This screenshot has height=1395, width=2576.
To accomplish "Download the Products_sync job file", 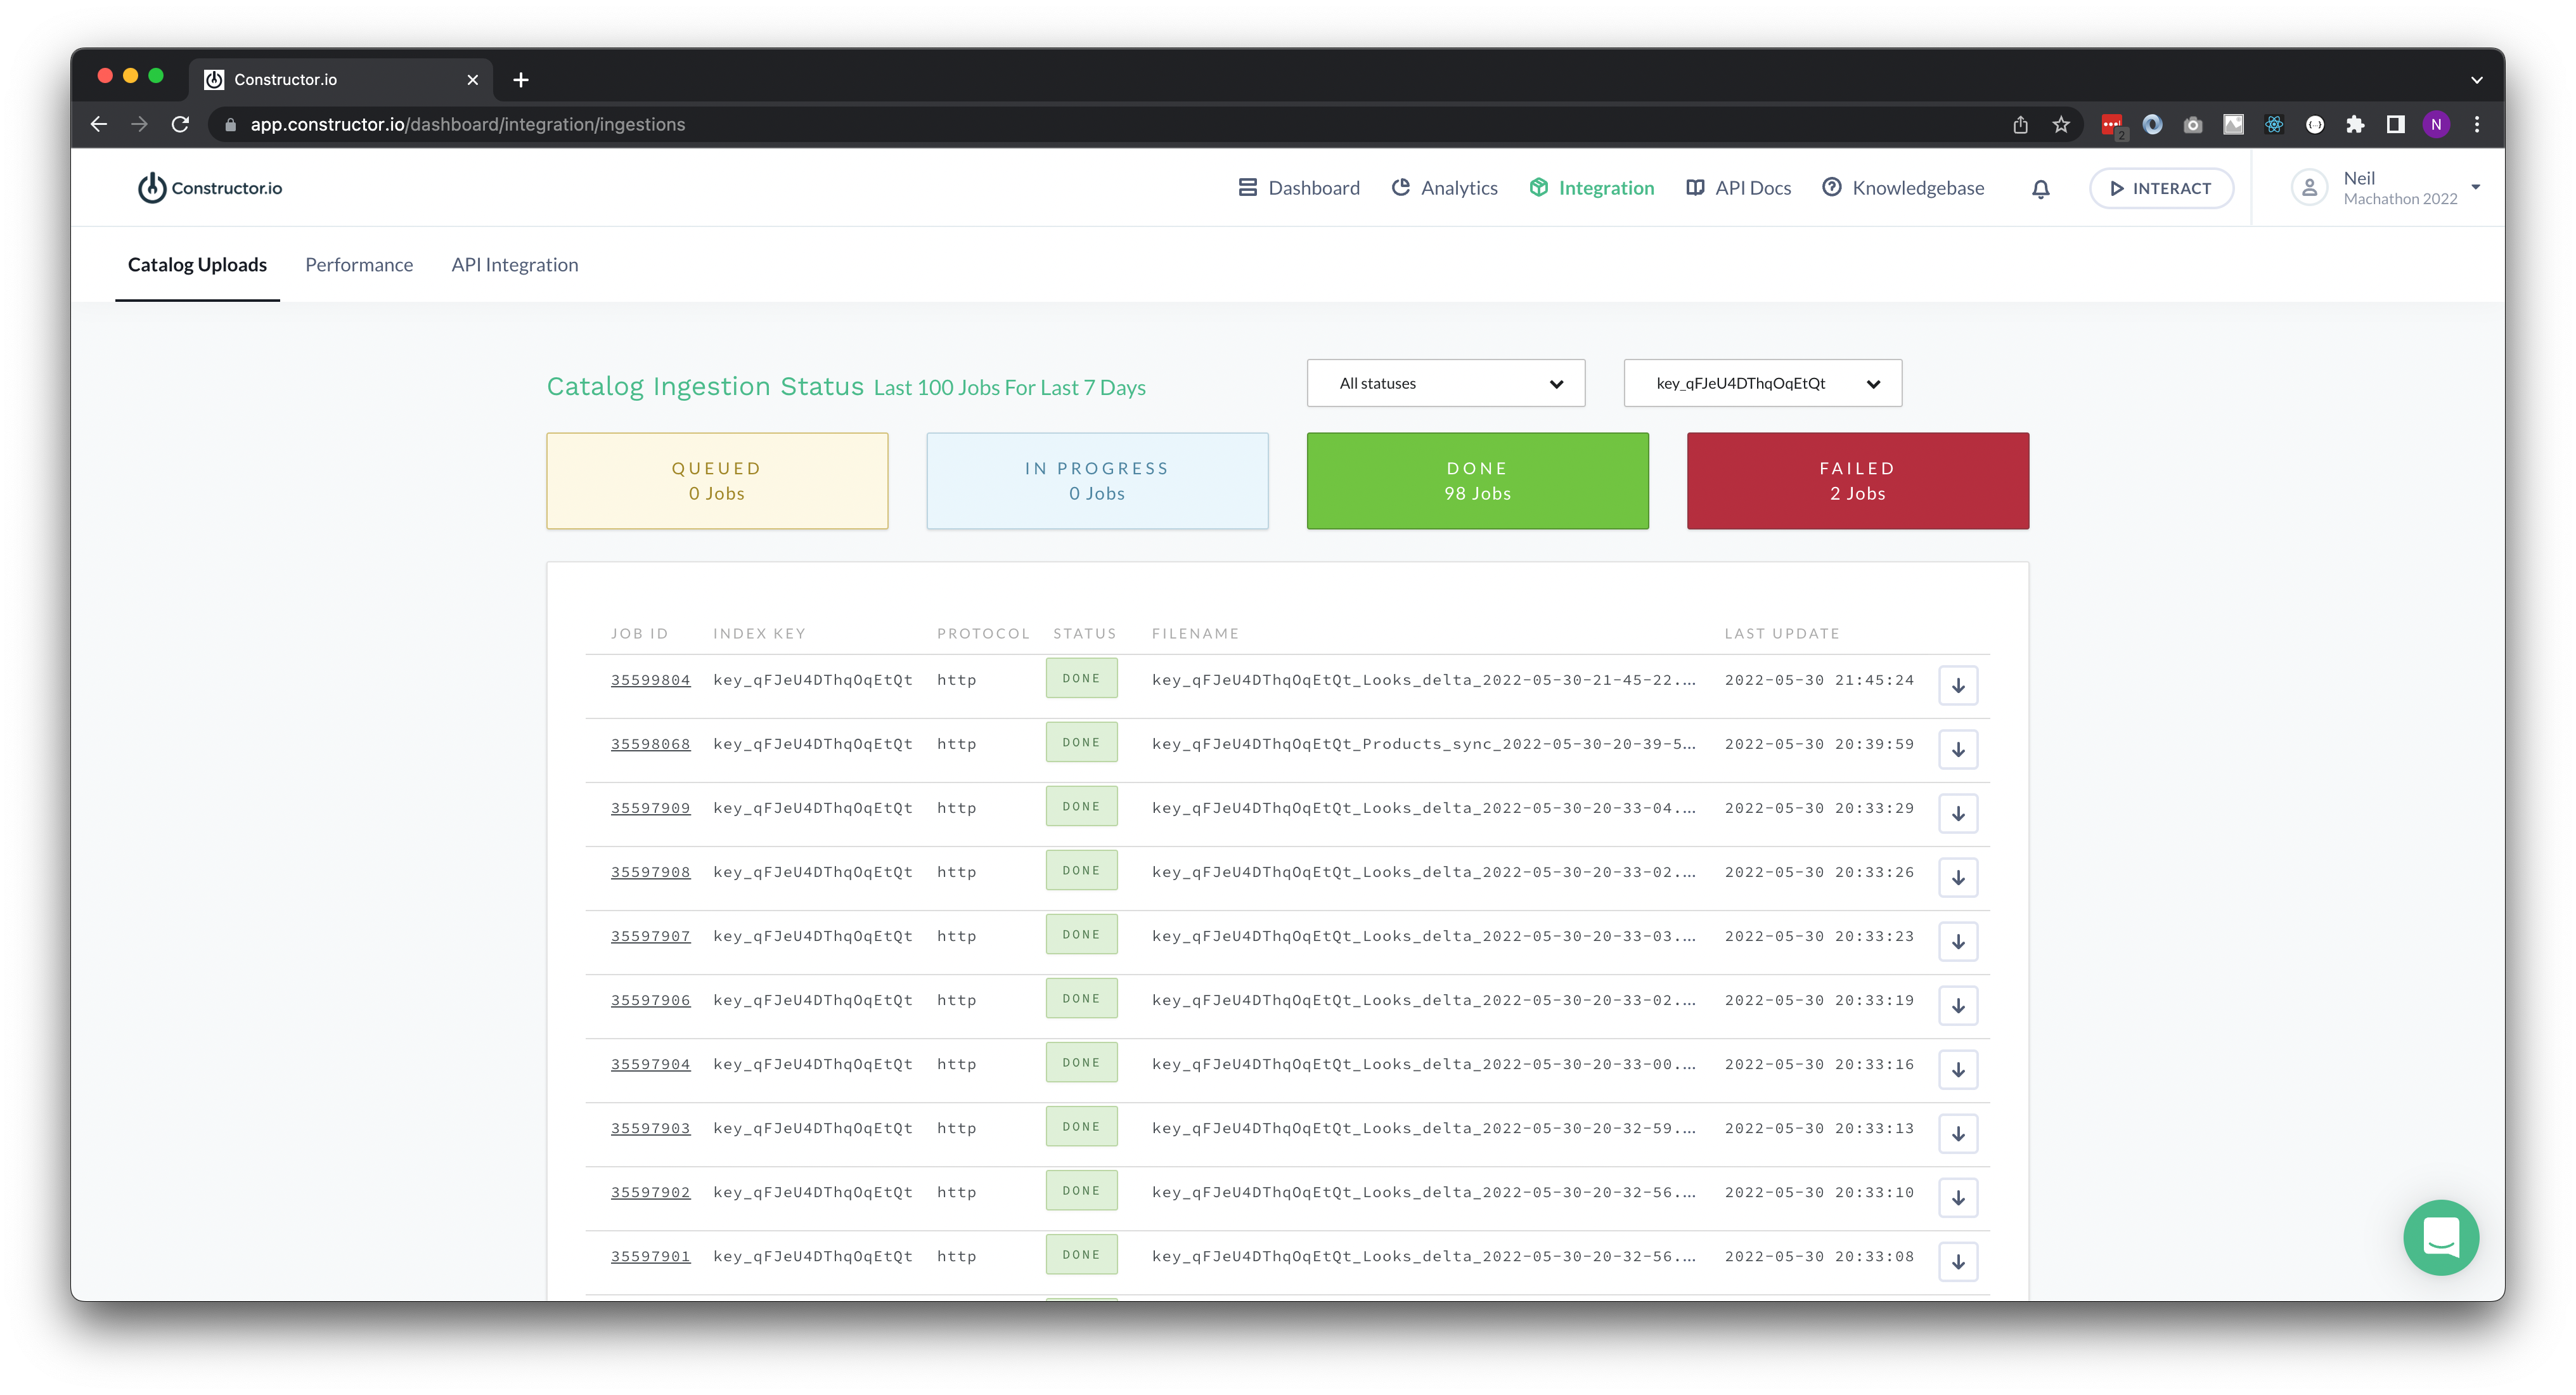I will point(1958,748).
